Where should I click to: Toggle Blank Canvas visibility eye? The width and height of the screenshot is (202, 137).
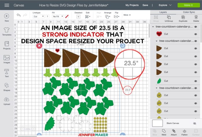[x=194, y=124]
